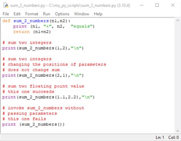The image size is (181, 141).
Task: Open the Format menu
Action: click(x=32, y=14)
